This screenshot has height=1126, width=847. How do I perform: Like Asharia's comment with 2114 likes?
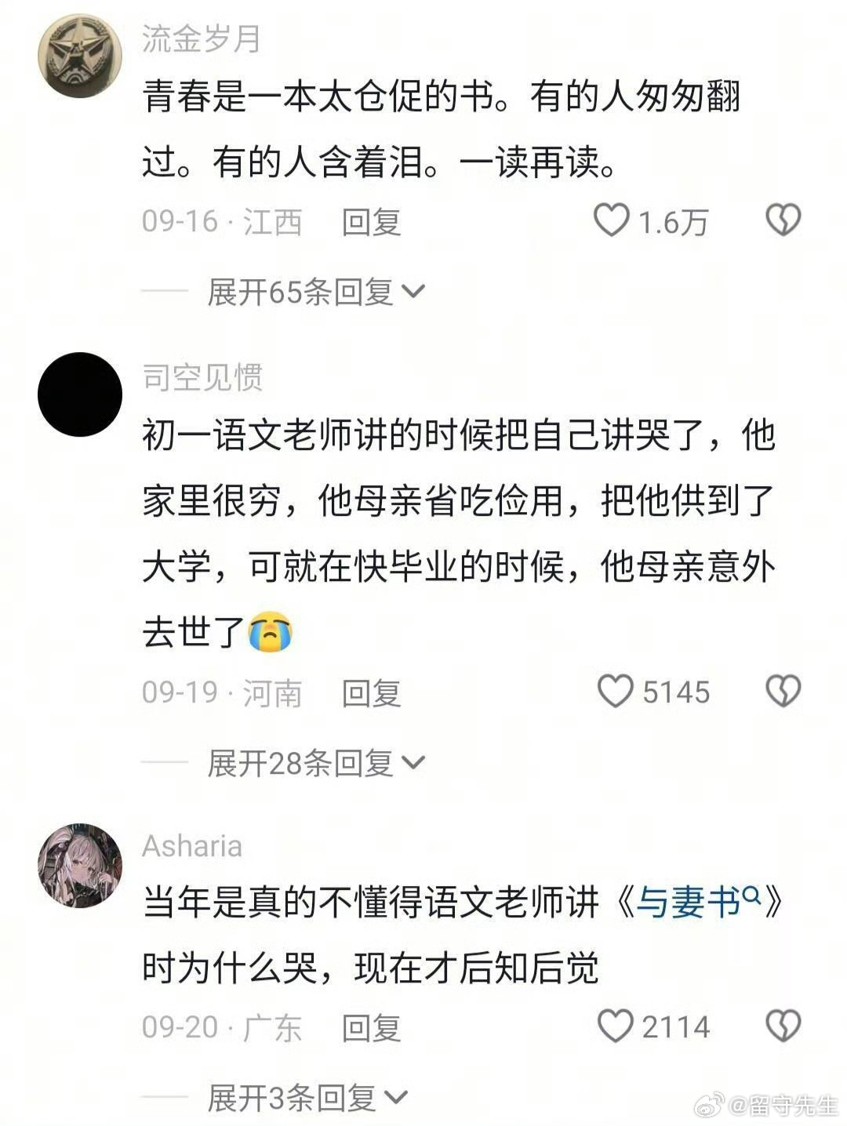click(x=615, y=1026)
